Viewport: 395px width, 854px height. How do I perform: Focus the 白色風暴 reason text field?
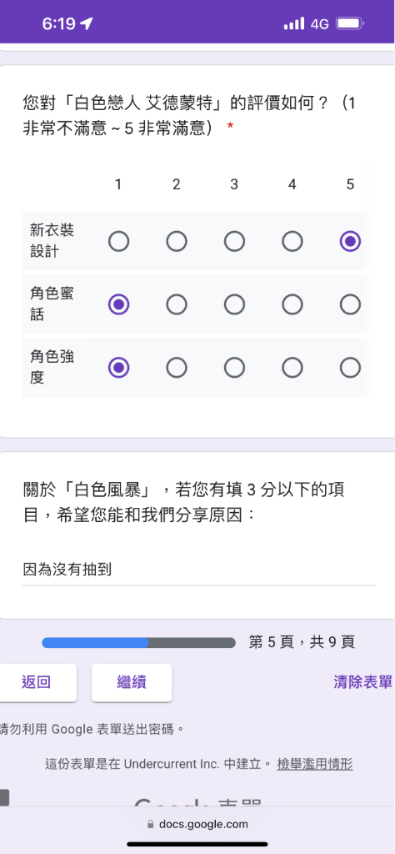pos(198,570)
